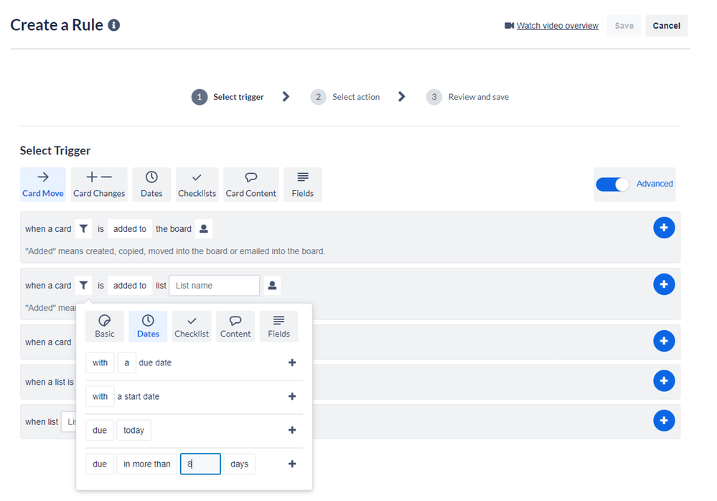Click the info icon beside Create a Rule
The width and height of the screenshot is (717, 501).
tap(114, 25)
